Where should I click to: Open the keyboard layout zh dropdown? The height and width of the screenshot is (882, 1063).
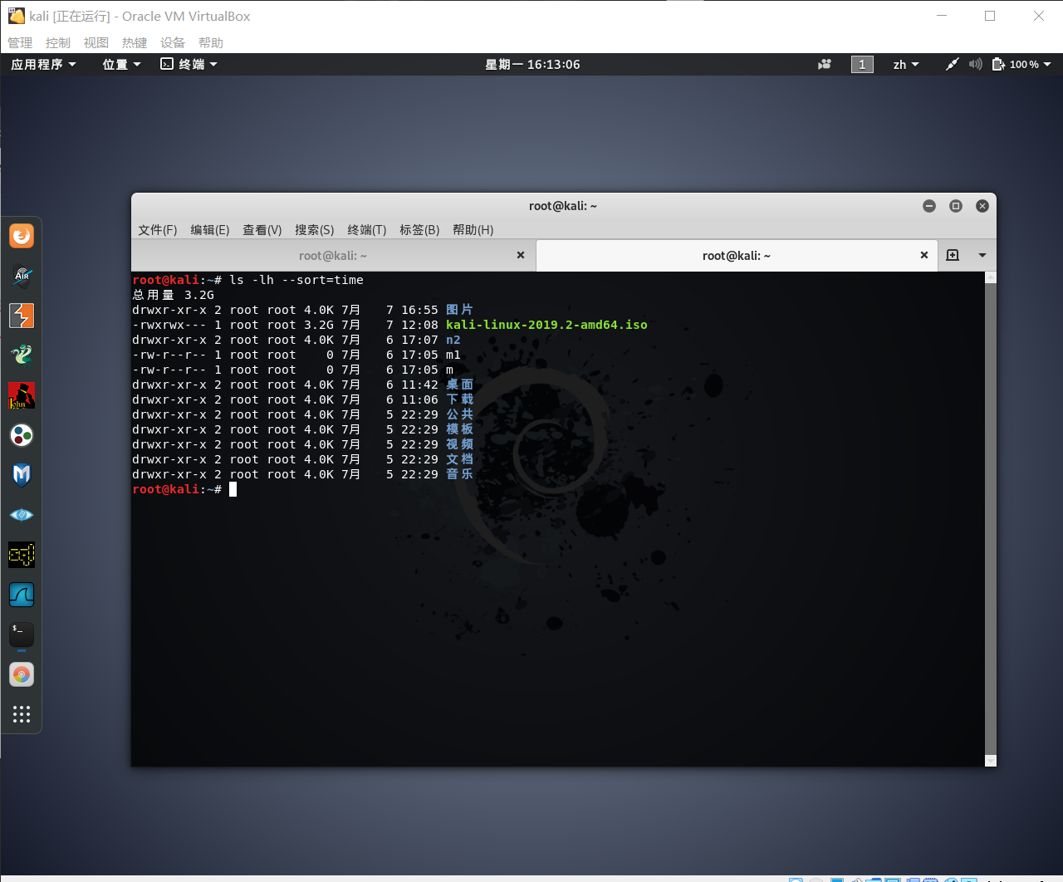(906, 64)
